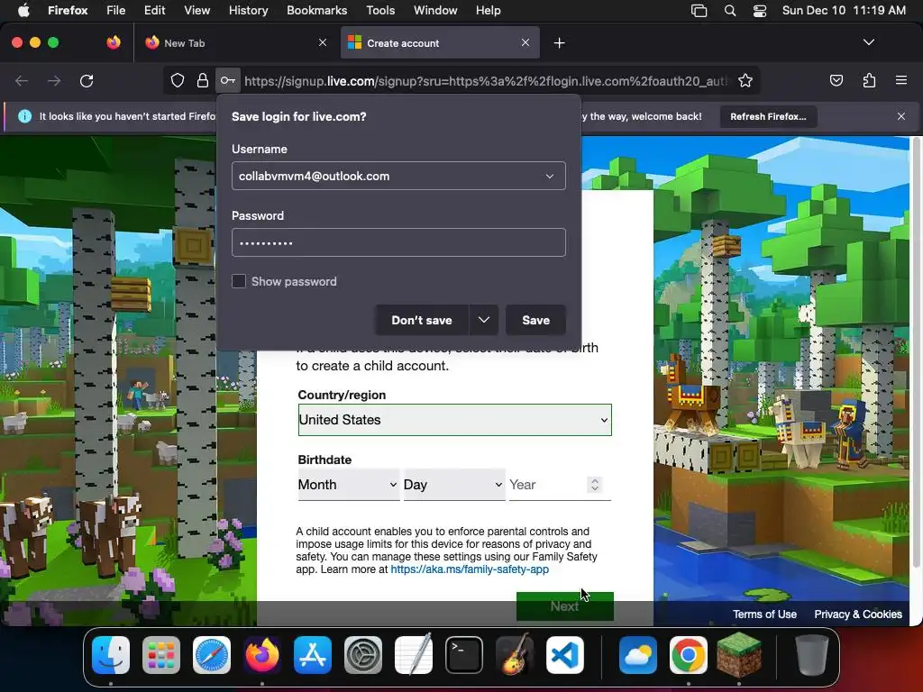
Task: Open the Country/region dropdown
Action: click(x=455, y=420)
